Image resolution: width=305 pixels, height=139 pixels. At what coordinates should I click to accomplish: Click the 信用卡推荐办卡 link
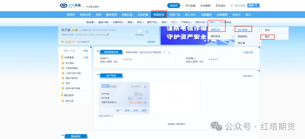click(x=106, y=116)
